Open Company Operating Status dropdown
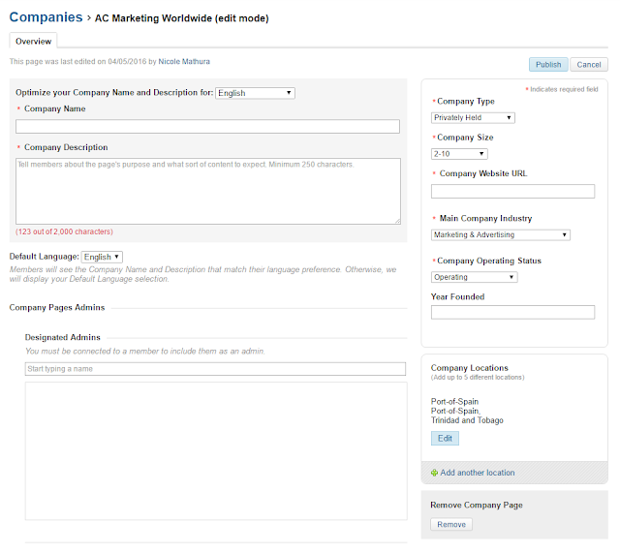Viewport: 620px width, 554px height. (x=474, y=277)
